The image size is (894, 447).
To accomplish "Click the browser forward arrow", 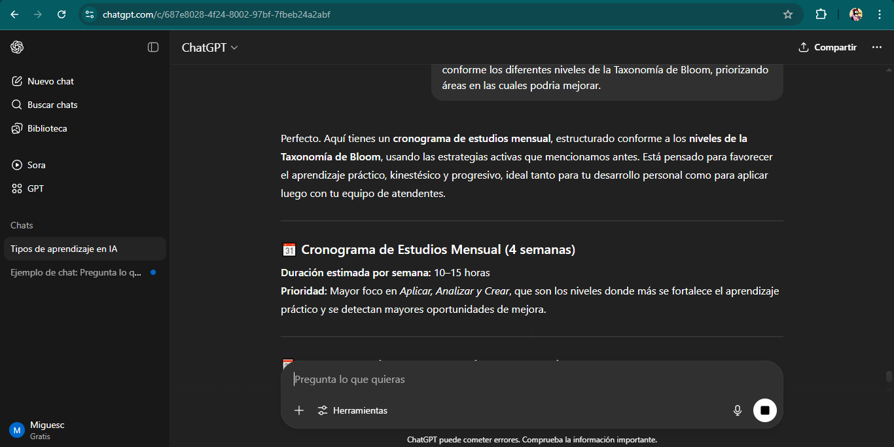I will pyautogui.click(x=38, y=14).
